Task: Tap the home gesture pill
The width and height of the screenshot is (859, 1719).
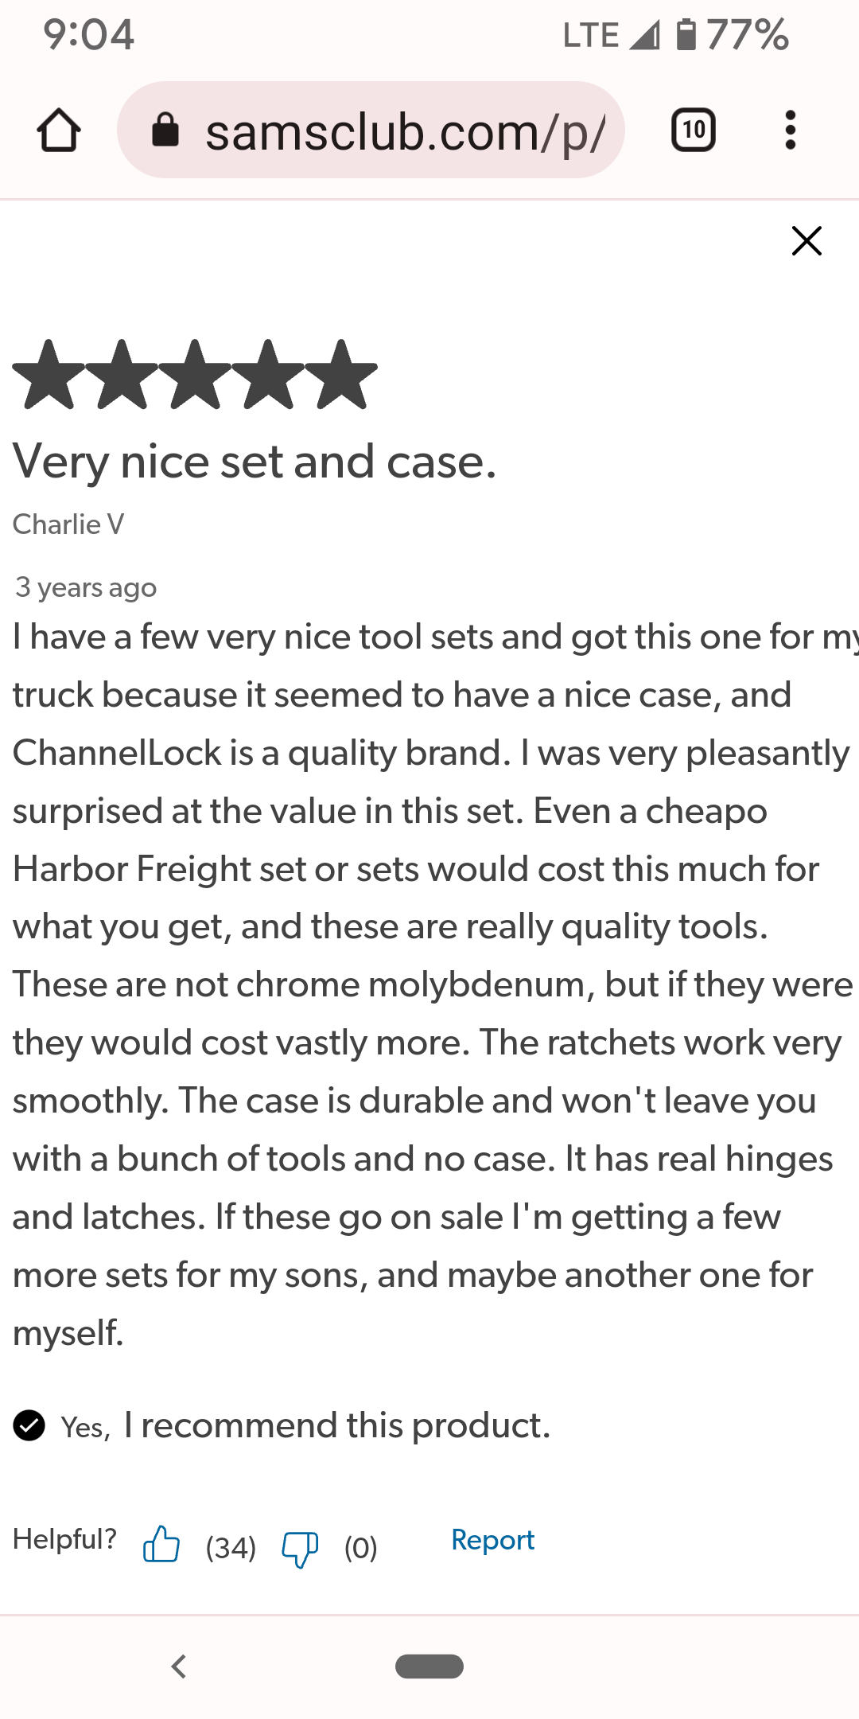Action: click(x=429, y=1666)
